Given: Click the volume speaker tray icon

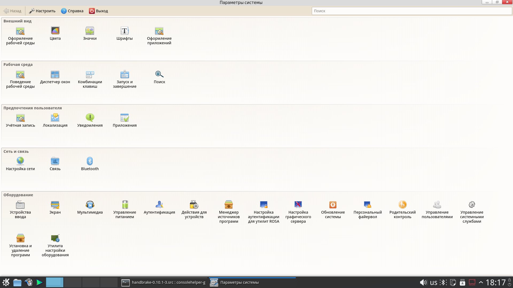Looking at the screenshot, I should 423,282.
